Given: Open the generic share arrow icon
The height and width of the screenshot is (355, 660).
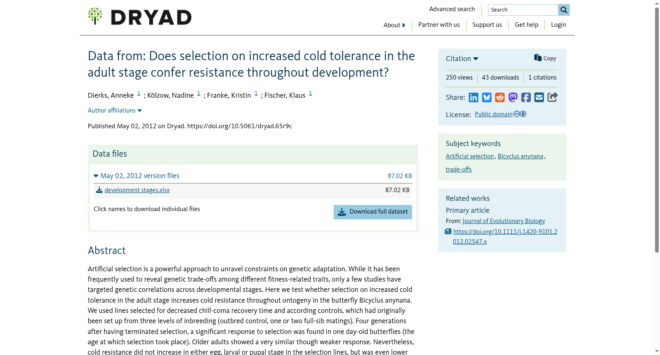Looking at the screenshot, I should tap(553, 97).
